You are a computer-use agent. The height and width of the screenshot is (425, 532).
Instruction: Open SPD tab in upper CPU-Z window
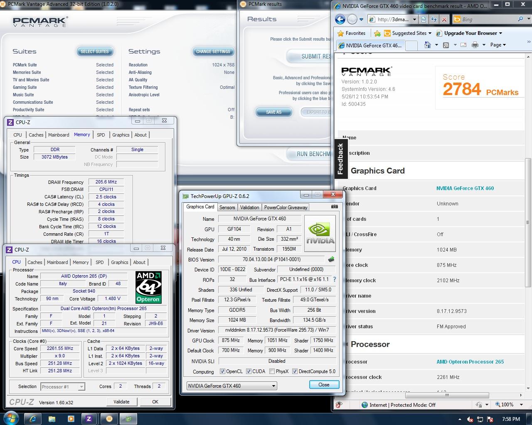(101, 135)
